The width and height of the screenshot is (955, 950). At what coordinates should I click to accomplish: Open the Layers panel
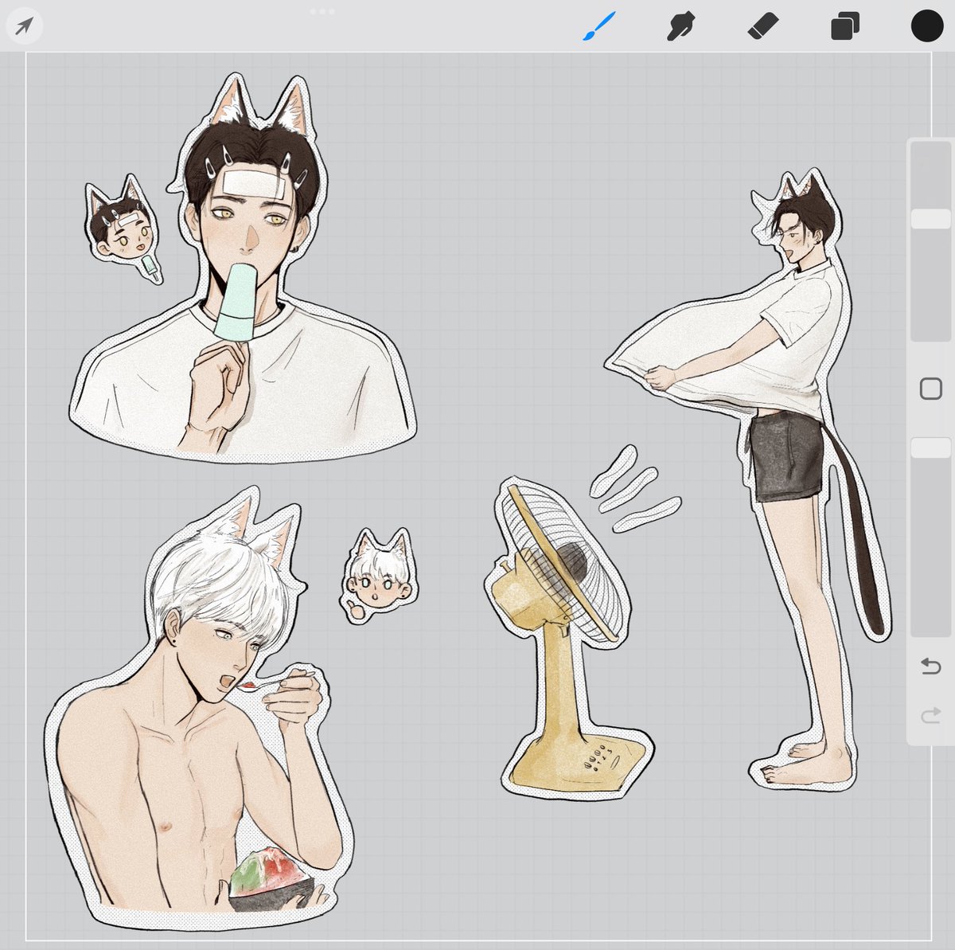844,27
